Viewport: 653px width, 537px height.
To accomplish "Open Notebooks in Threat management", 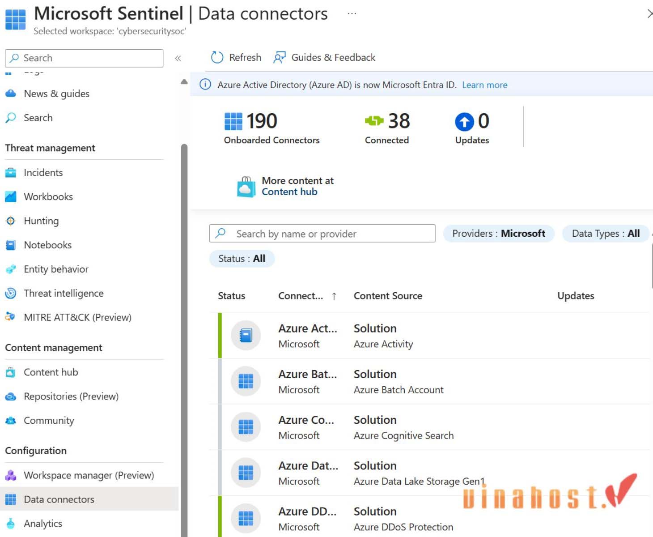I will tap(47, 245).
